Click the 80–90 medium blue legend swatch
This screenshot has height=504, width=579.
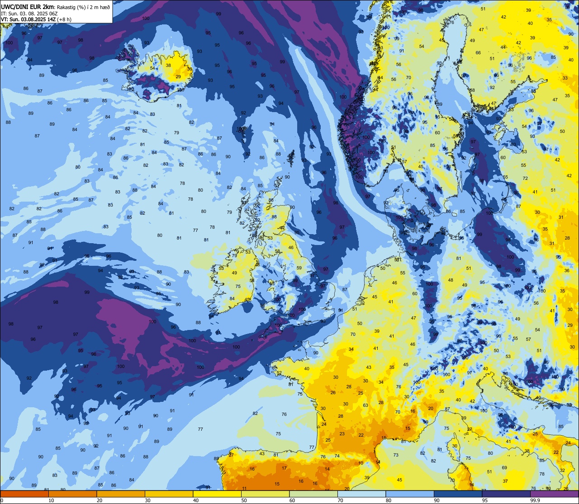coord(410,494)
